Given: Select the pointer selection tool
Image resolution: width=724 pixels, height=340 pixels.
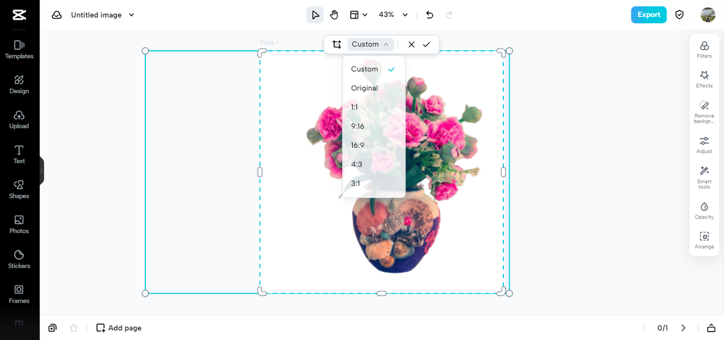Looking at the screenshot, I should (315, 15).
